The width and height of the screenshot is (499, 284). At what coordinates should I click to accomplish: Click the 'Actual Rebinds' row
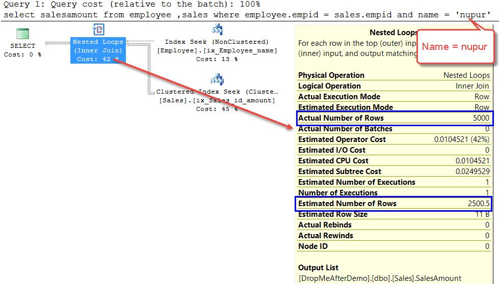[394, 225]
